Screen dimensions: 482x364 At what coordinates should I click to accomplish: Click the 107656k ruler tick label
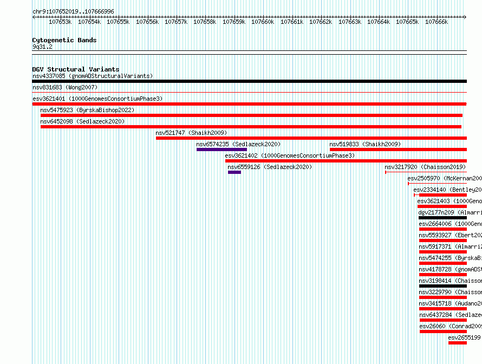click(x=147, y=22)
